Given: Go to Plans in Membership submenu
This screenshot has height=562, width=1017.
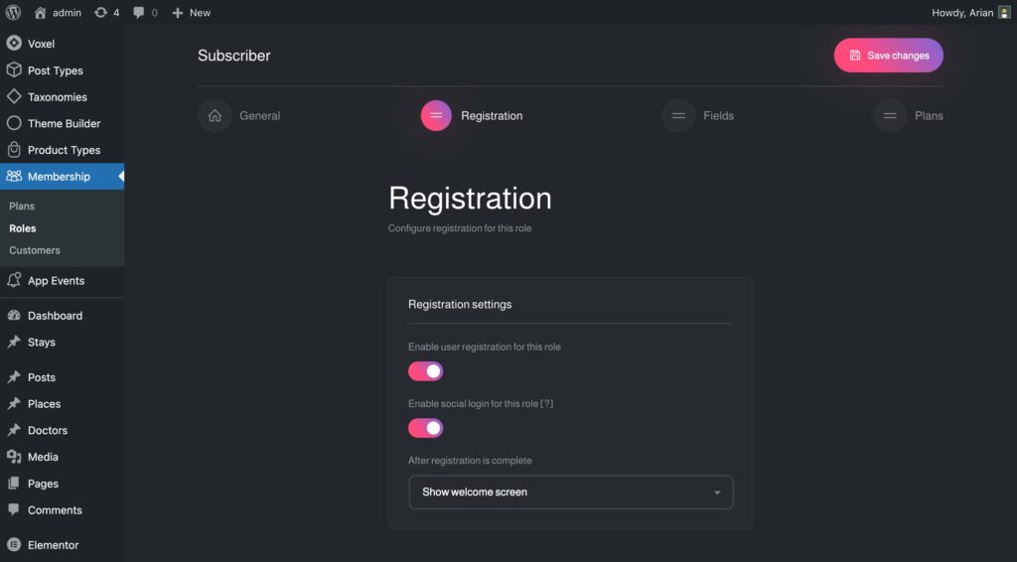Looking at the screenshot, I should [x=22, y=207].
